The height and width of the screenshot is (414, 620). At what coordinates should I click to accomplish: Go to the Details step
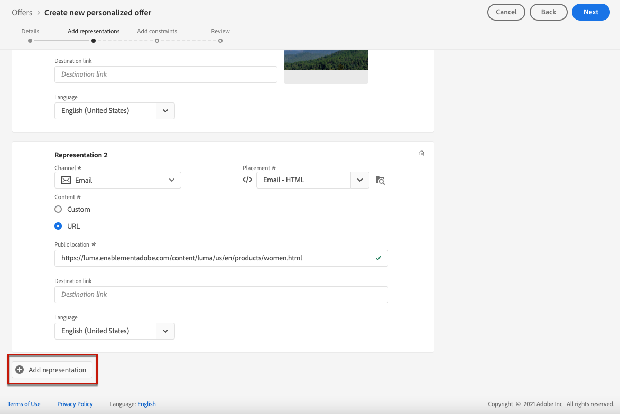pyautogui.click(x=30, y=31)
